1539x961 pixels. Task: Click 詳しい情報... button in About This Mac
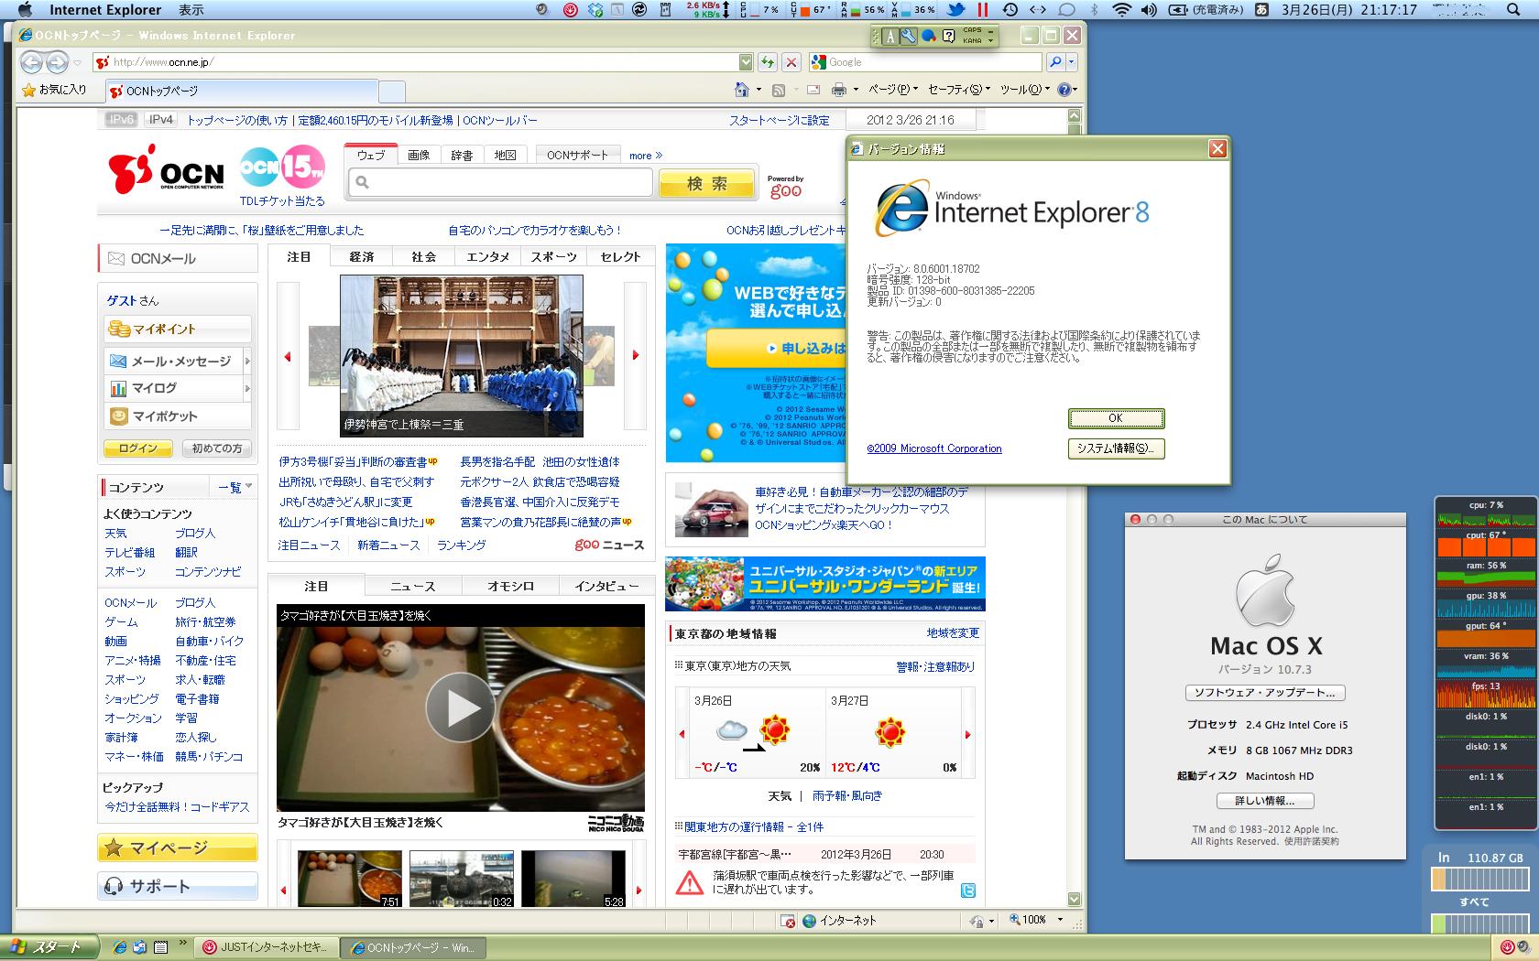tap(1264, 801)
